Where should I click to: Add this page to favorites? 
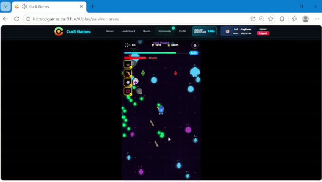tap(270, 19)
